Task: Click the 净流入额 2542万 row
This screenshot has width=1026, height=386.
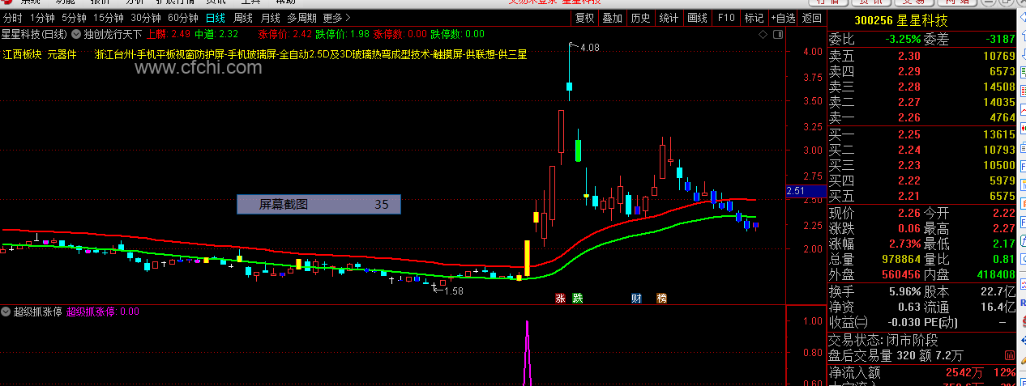Action: 922,373
